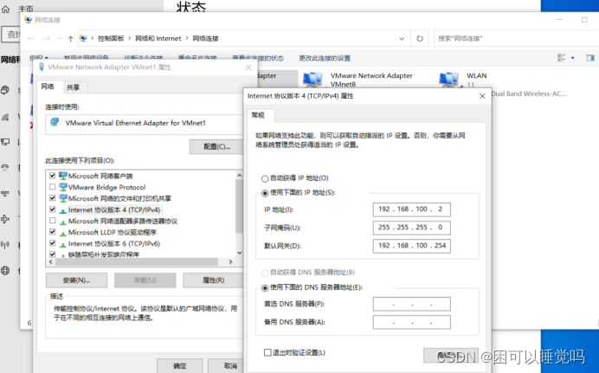Click the IPv4 protocol item icon

point(63,210)
